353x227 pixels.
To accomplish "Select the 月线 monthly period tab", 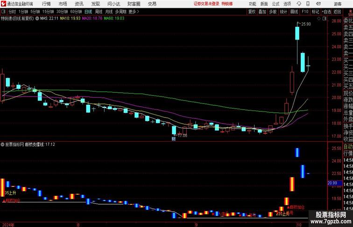I will pyautogui.click(x=109, y=12).
